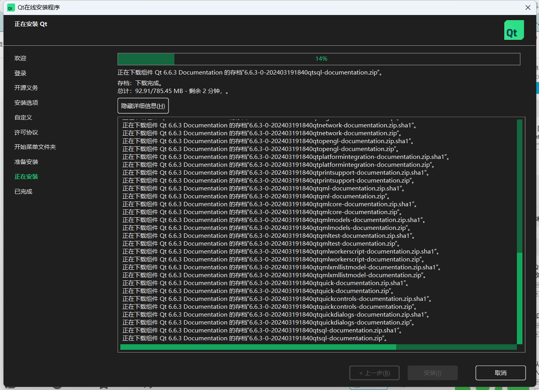This screenshot has width=539, height=390.
Task: Click log line qtsql-documentation.zip.sha1
Action: [262, 330]
